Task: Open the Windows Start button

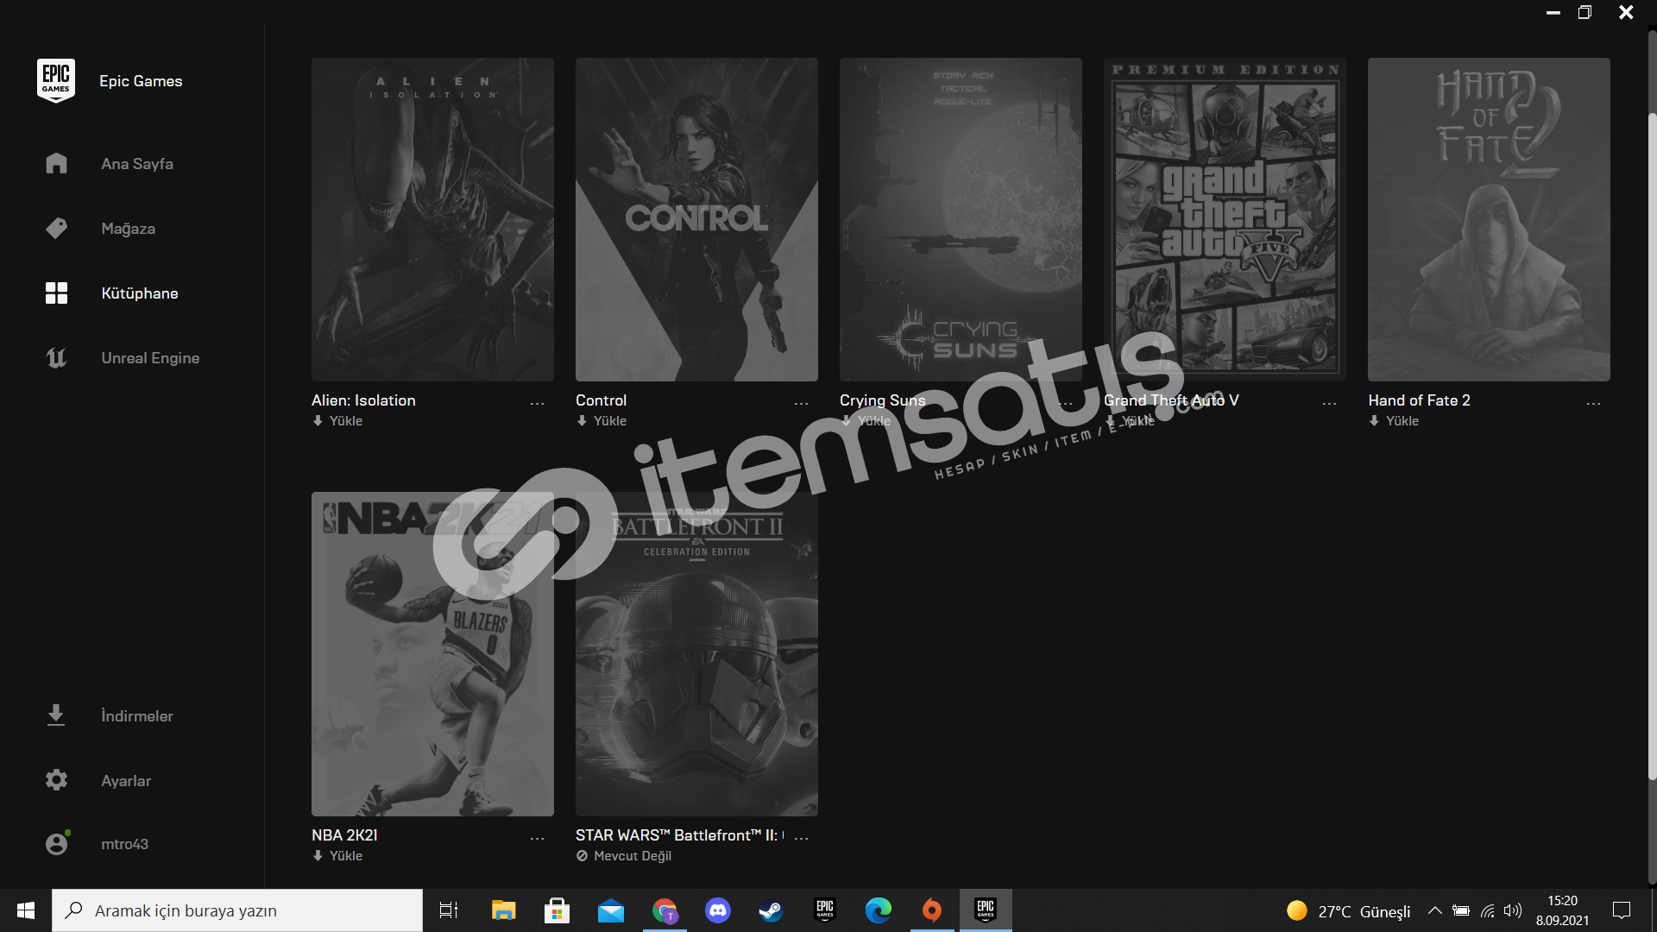Action: pyautogui.click(x=26, y=910)
